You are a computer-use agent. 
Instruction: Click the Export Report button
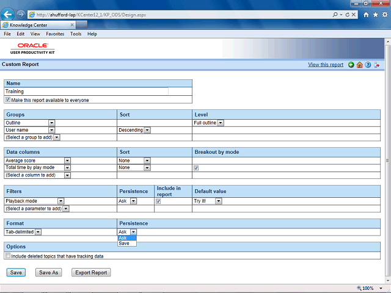pos(91,273)
